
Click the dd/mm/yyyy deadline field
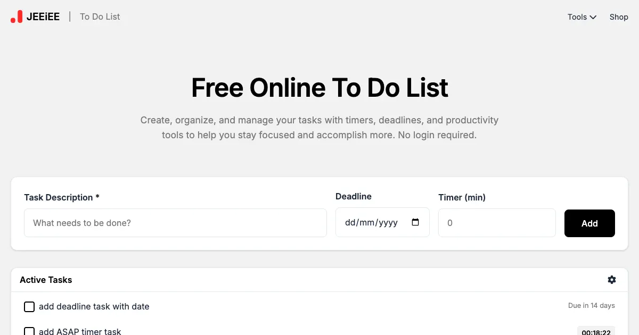coord(373,222)
